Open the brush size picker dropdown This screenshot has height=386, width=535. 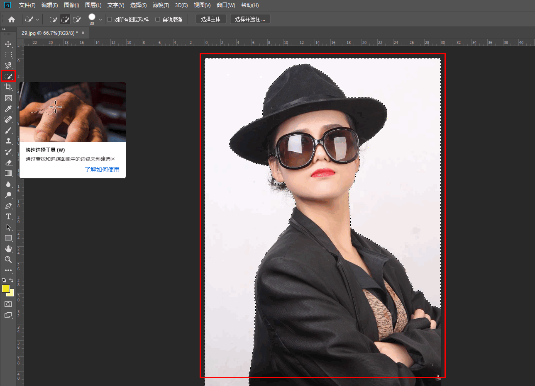pyautogui.click(x=100, y=19)
